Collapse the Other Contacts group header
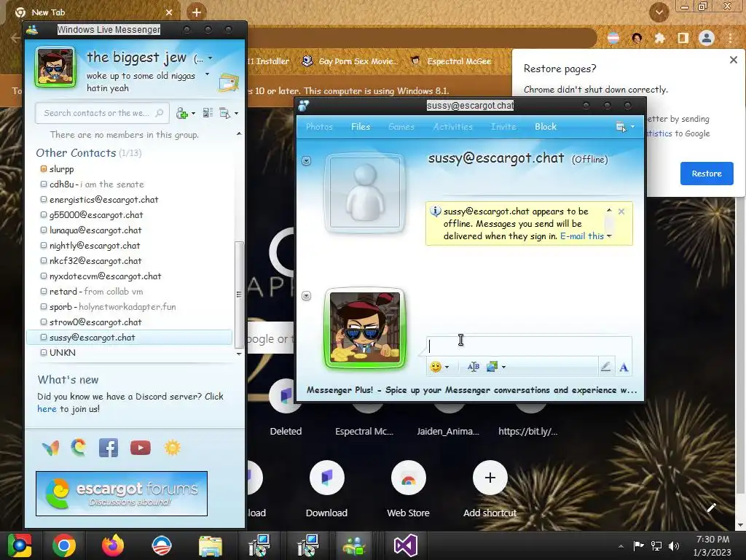This screenshot has width=746, height=560. (76, 153)
